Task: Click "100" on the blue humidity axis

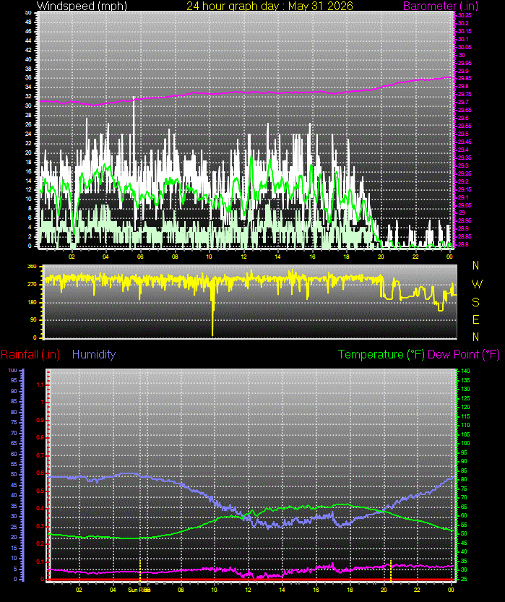Action: (13, 371)
